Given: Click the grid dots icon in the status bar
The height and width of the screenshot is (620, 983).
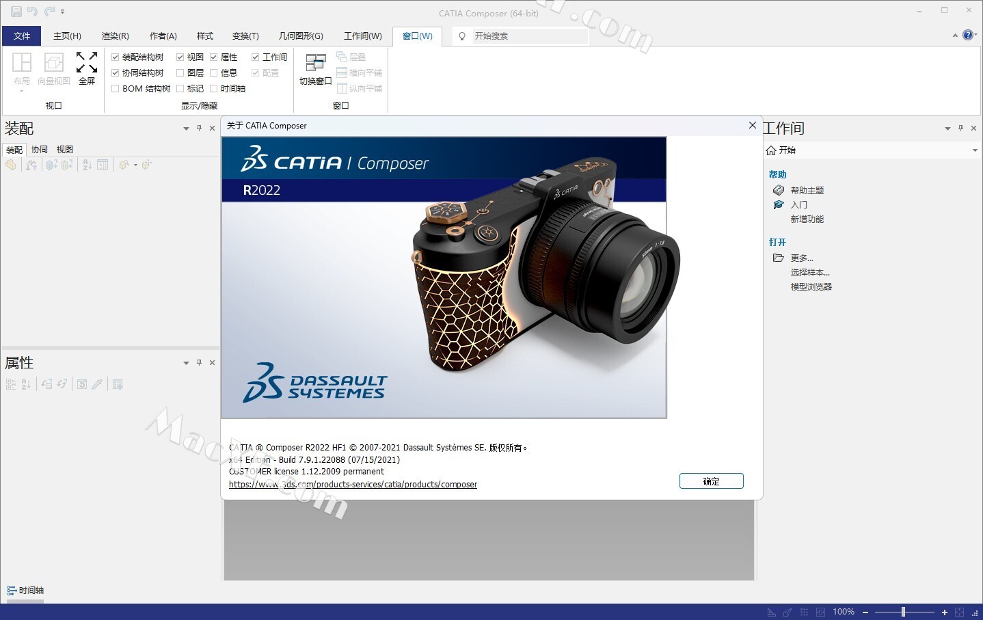Looking at the screenshot, I should pos(805,612).
